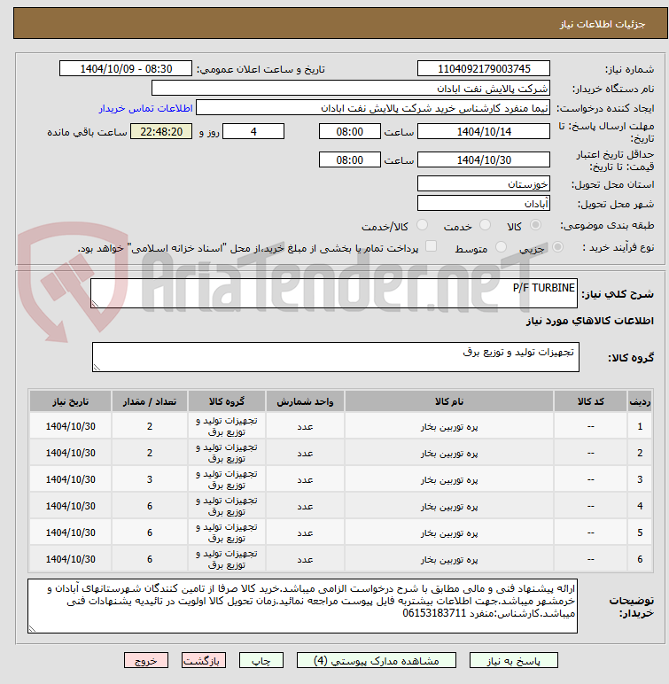Click the remaining days field showing 4

pyautogui.click(x=253, y=131)
